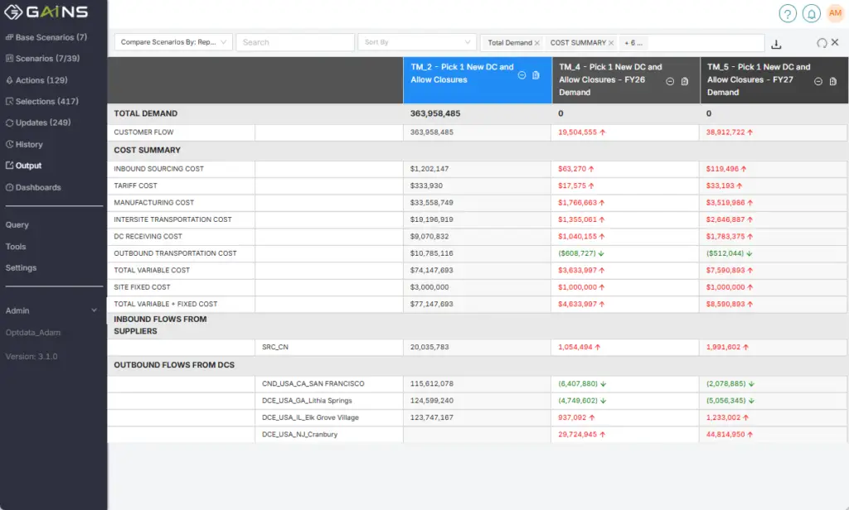Close the comparison view with X

click(x=835, y=42)
